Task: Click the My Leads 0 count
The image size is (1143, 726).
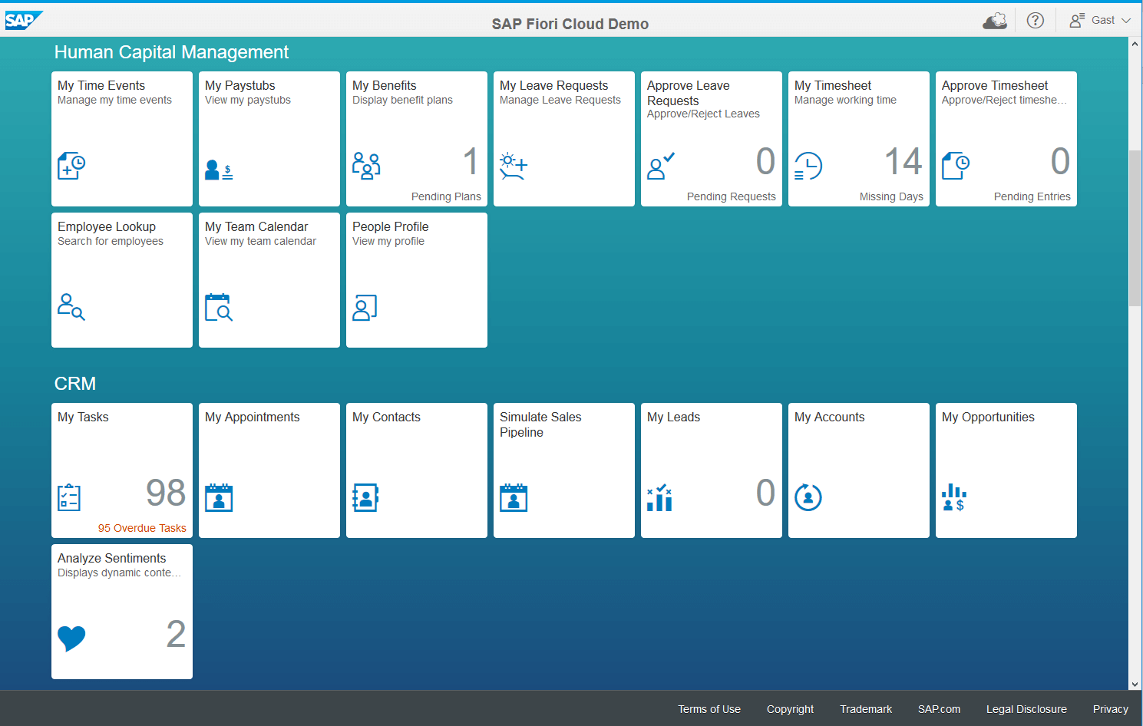Action: coord(765,493)
